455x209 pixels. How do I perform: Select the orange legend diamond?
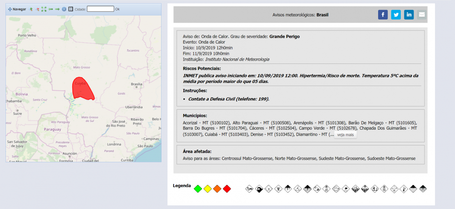tap(217, 189)
